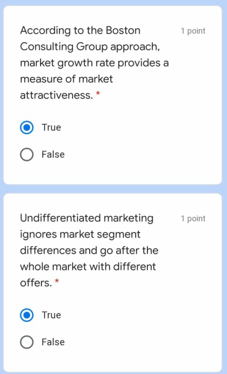The width and height of the screenshot is (227, 374).
Task: Click the "True" label under the undifferentiated marketing question
Action: 51,315
